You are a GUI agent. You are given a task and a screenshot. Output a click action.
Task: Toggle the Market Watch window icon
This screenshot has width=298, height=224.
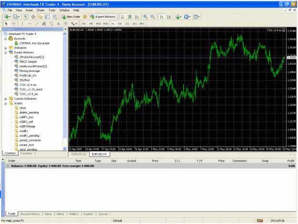26,17
